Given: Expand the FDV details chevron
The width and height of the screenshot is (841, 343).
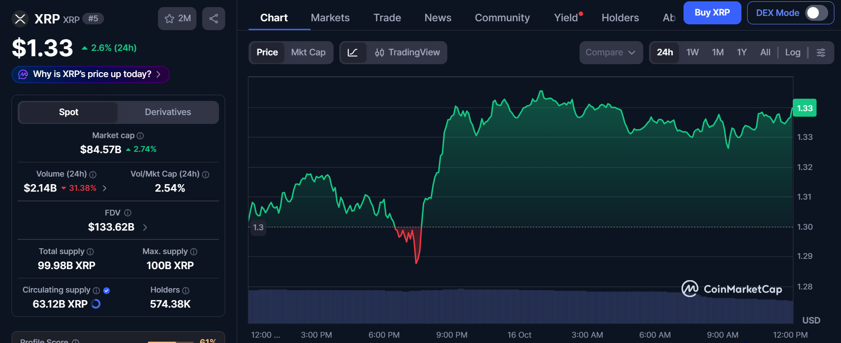Looking at the screenshot, I should pyautogui.click(x=145, y=227).
